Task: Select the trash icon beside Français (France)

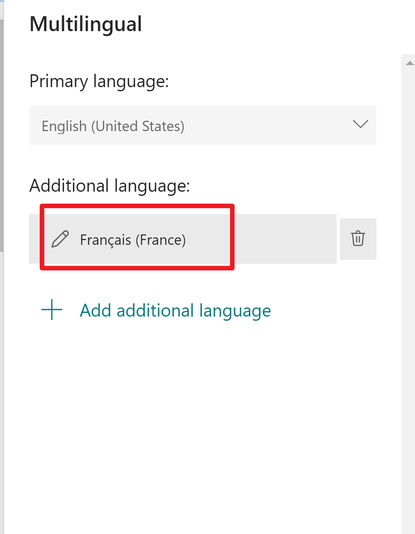Action: point(357,239)
